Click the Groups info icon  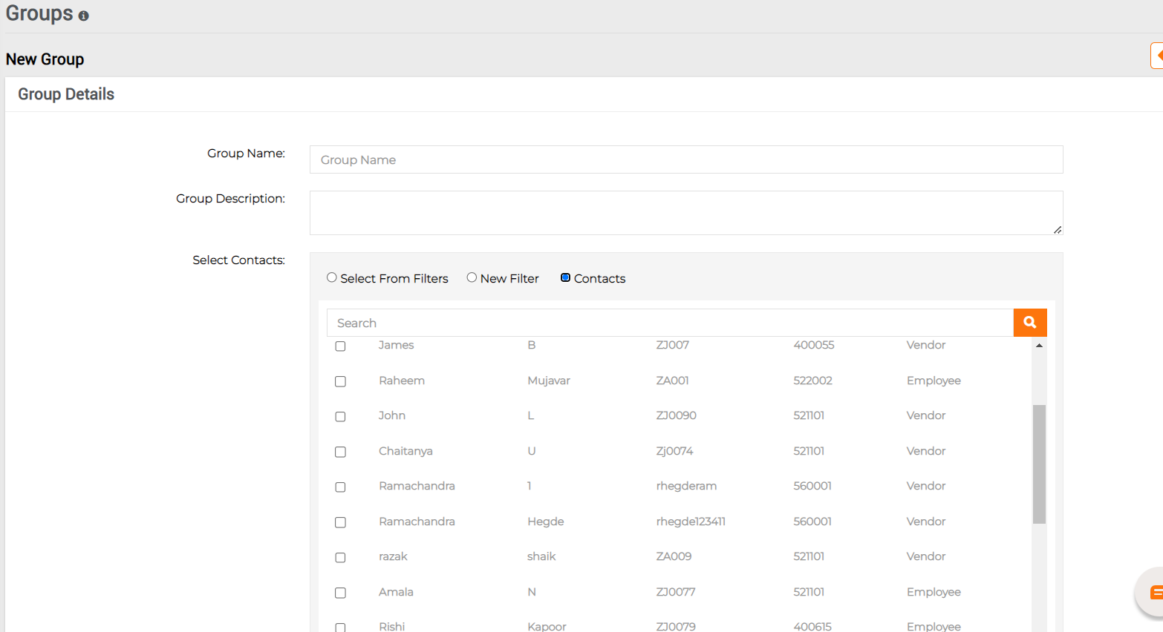[x=83, y=16]
